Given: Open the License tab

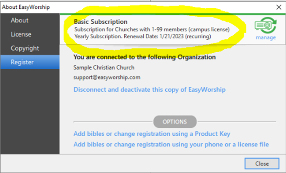Looking at the screenshot, I should (x=21, y=34).
